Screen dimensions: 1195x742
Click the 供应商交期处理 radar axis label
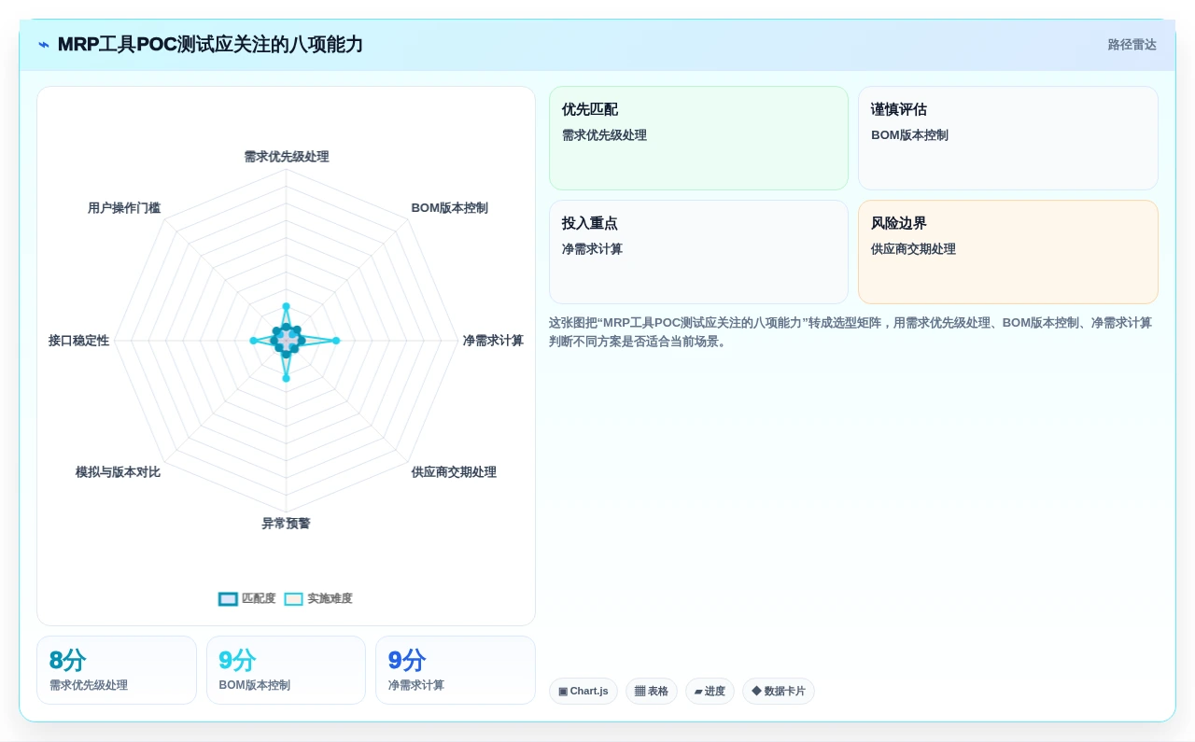[x=454, y=472]
